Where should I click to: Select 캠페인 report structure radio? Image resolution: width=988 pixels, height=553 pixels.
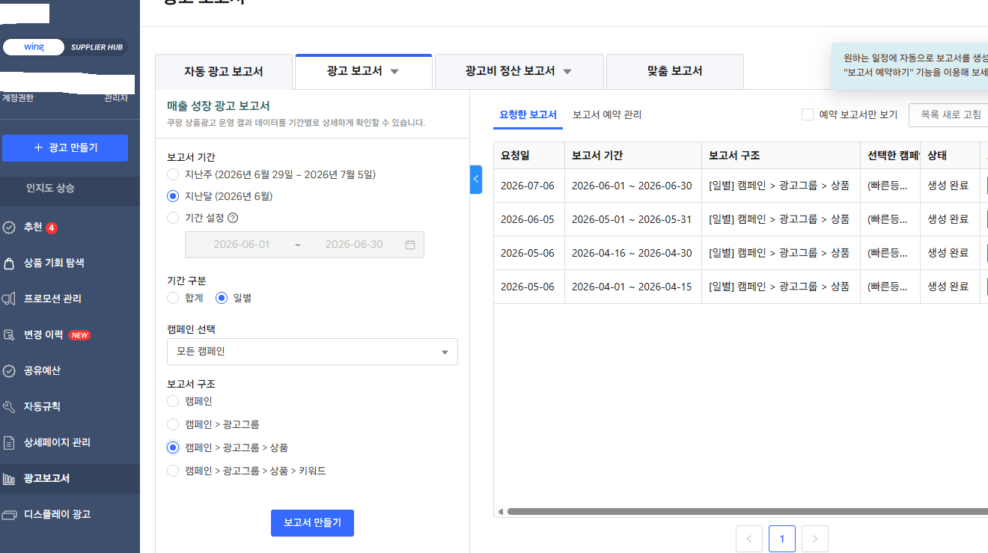(173, 401)
